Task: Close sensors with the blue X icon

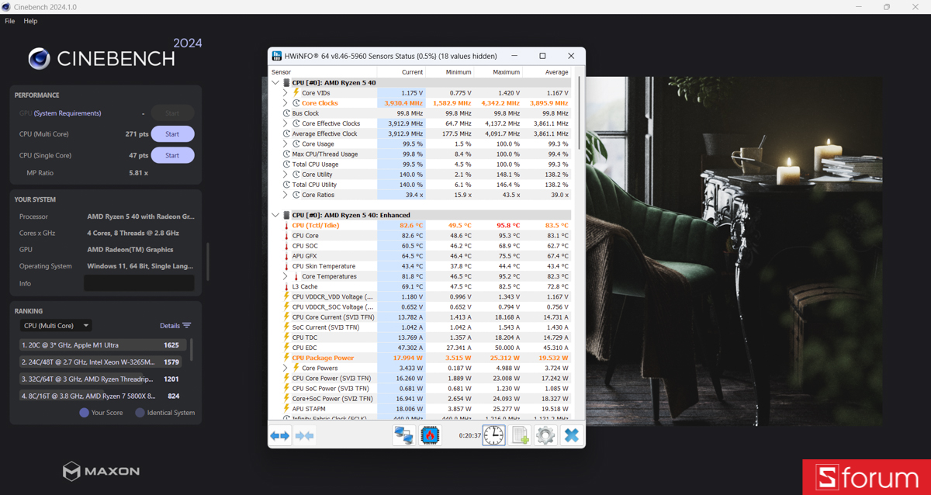Action: [x=571, y=435]
